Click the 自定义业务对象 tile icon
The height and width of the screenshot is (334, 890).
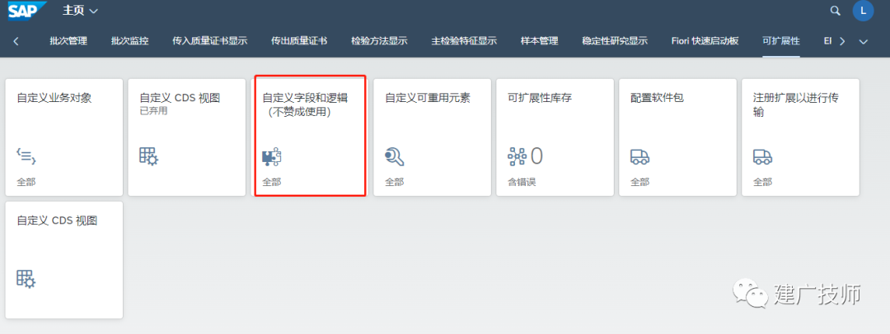(x=26, y=157)
